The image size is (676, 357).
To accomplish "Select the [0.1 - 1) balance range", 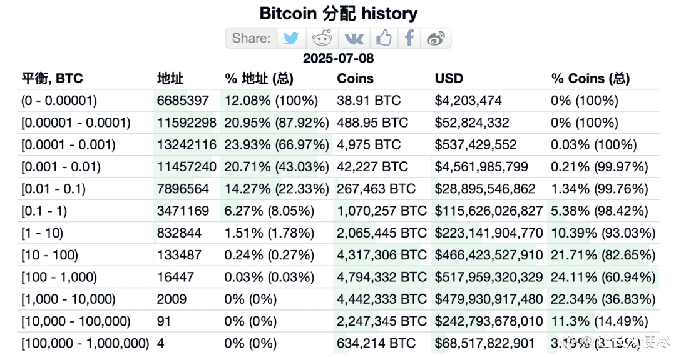I will click(44, 211).
